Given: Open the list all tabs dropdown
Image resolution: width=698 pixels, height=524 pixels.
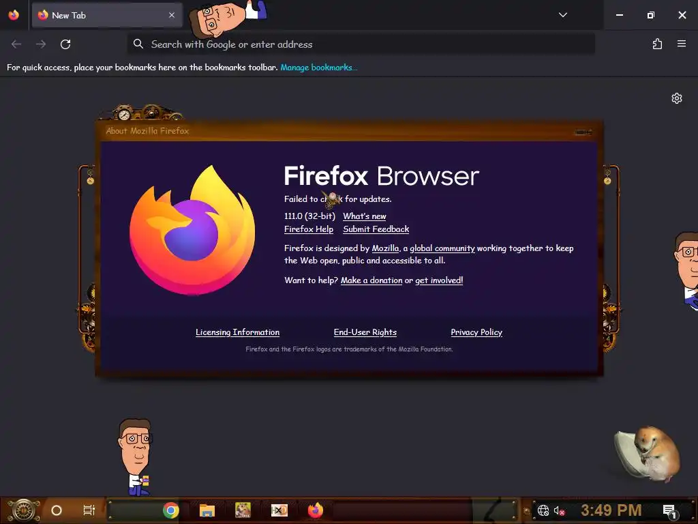Looking at the screenshot, I should click(562, 15).
